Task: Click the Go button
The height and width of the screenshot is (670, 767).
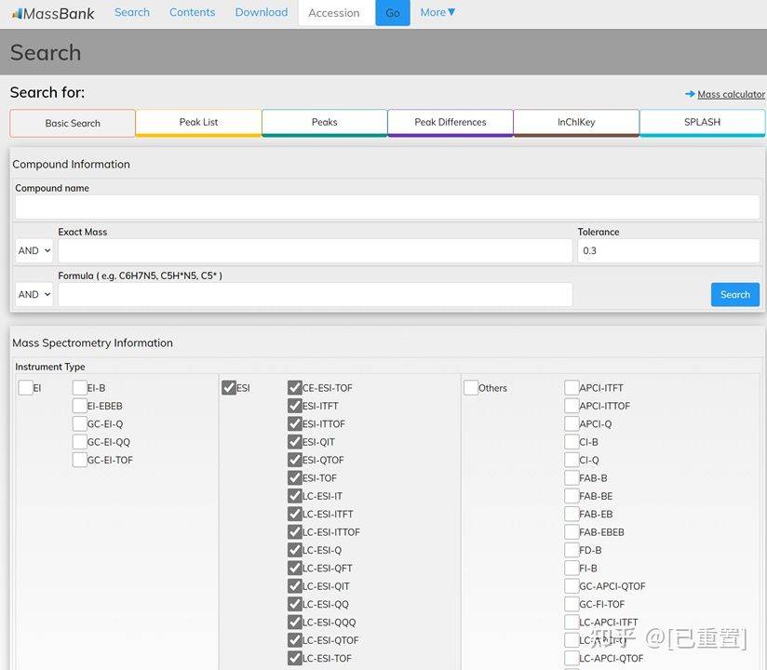Action: 393,13
